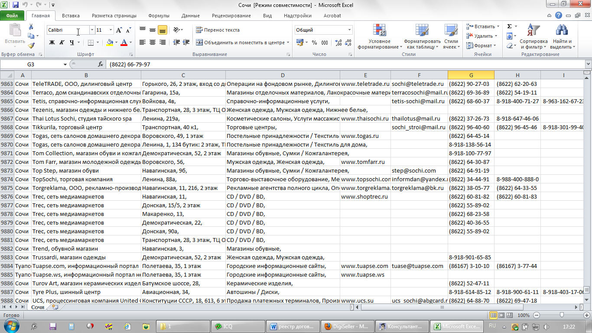Image resolution: width=592 pixels, height=333 pixels.
Task: Switch to Разметка страницы tab
Action: pyautogui.click(x=114, y=16)
